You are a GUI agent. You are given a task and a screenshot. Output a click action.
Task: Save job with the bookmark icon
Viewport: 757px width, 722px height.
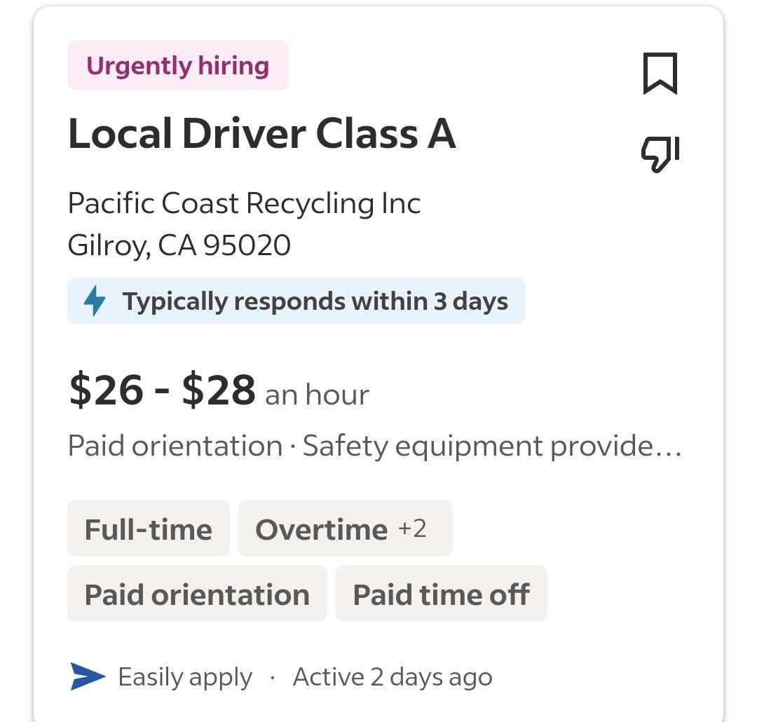(x=660, y=74)
